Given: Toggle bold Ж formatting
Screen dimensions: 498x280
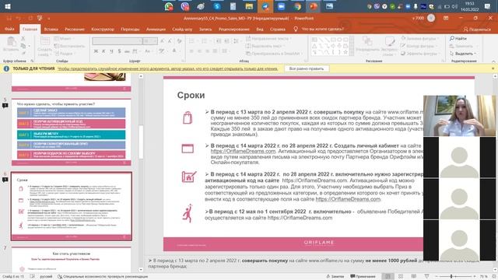Looking at the screenshot, I should (96, 51).
